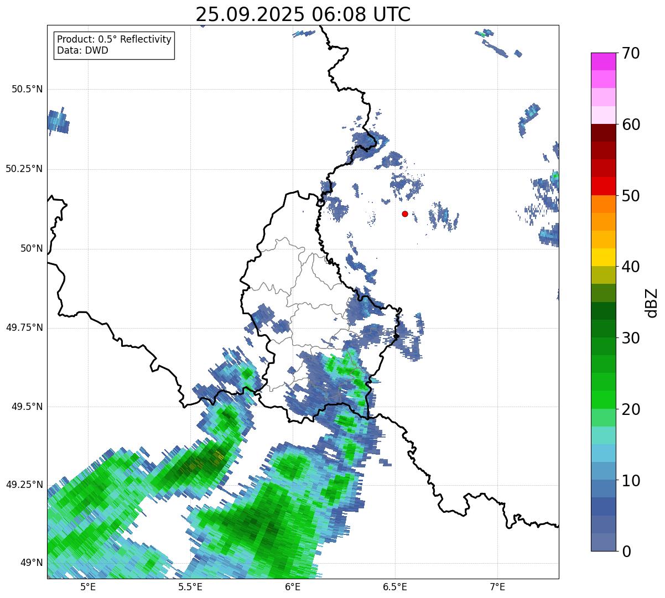
Task: Click the 49.25°N latitude tick label
Action: [24, 485]
